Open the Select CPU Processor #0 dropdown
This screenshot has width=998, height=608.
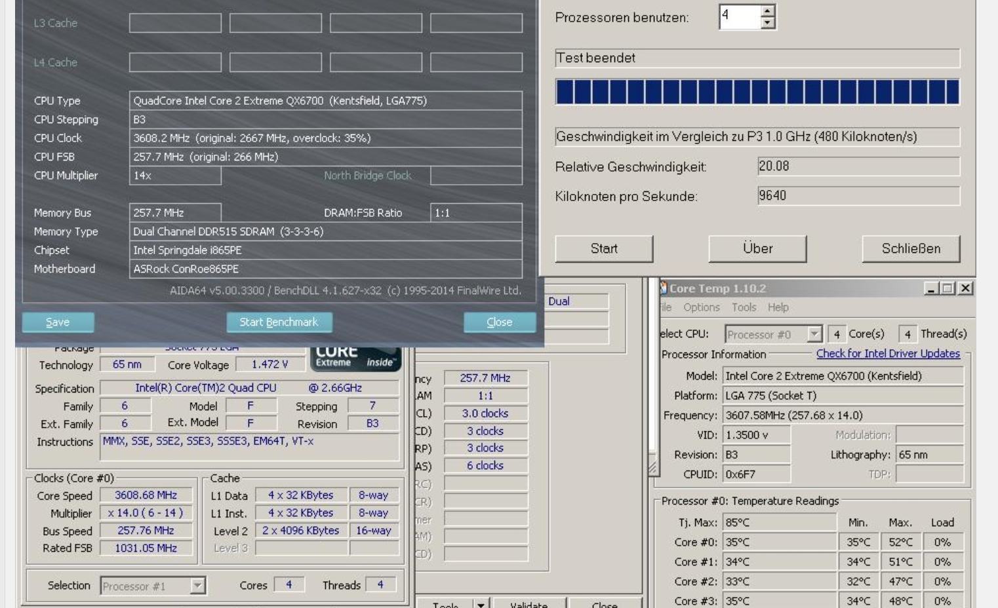pyautogui.click(x=773, y=334)
